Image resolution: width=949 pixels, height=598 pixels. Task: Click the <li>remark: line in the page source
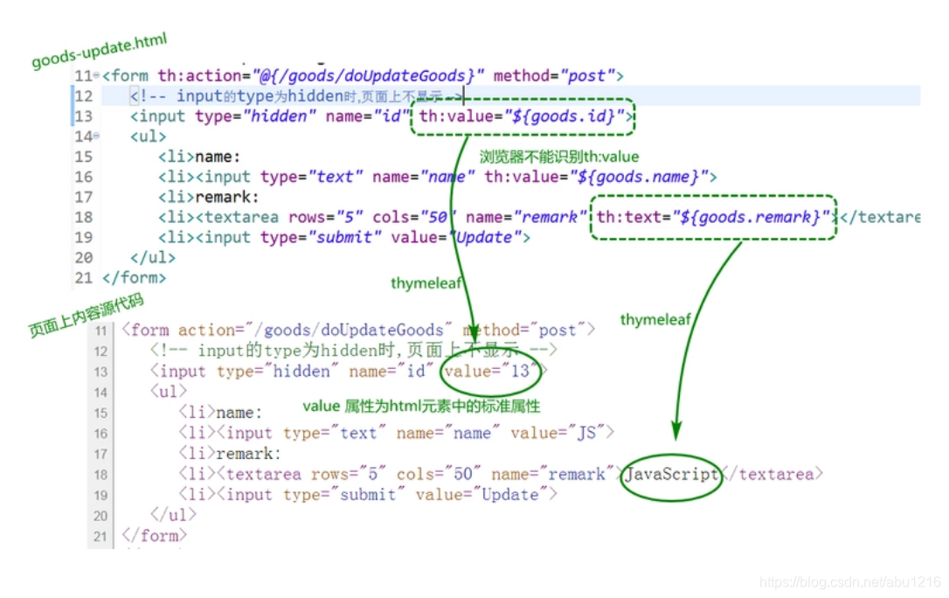tap(230, 453)
